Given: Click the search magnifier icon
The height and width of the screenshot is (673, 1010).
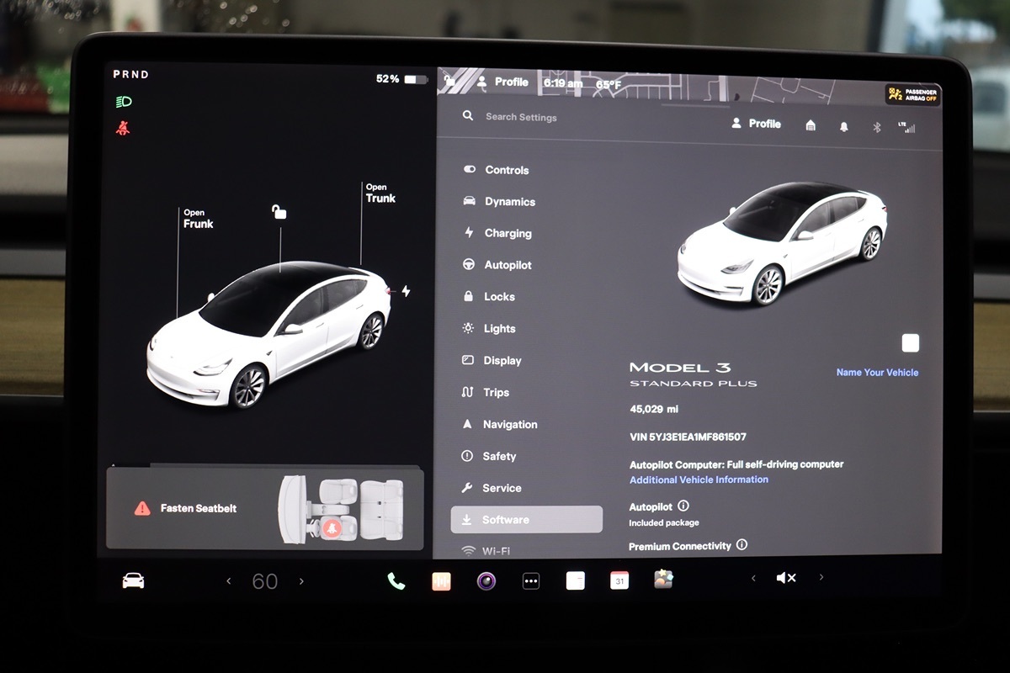Looking at the screenshot, I should pyautogui.click(x=468, y=116).
